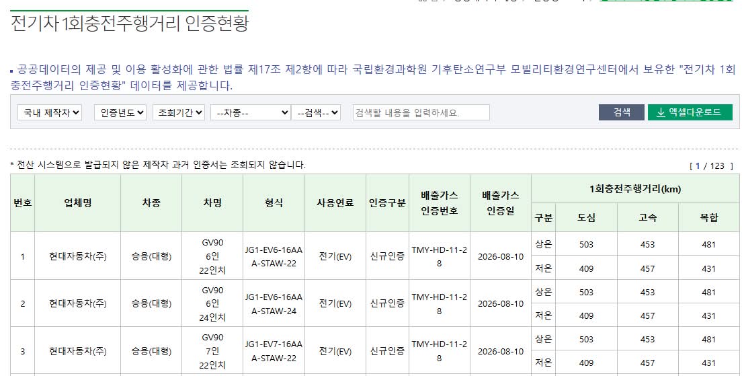Click 현대자동차(주) in row 2
Viewport: 742px width, 376px height.
click(x=77, y=303)
